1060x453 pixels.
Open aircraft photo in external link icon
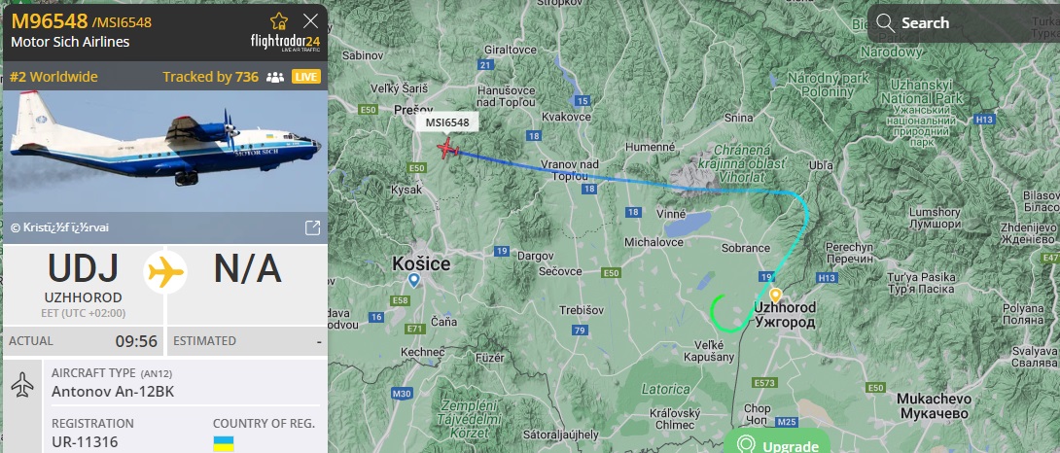312,227
